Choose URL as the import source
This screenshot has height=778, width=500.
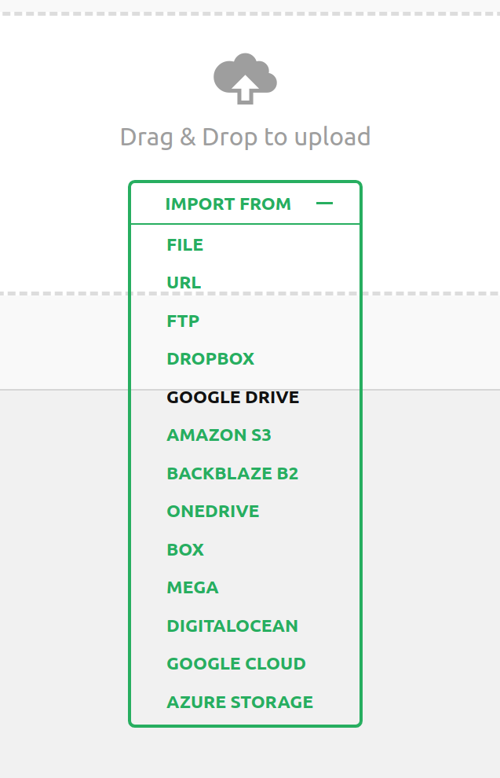coord(184,283)
